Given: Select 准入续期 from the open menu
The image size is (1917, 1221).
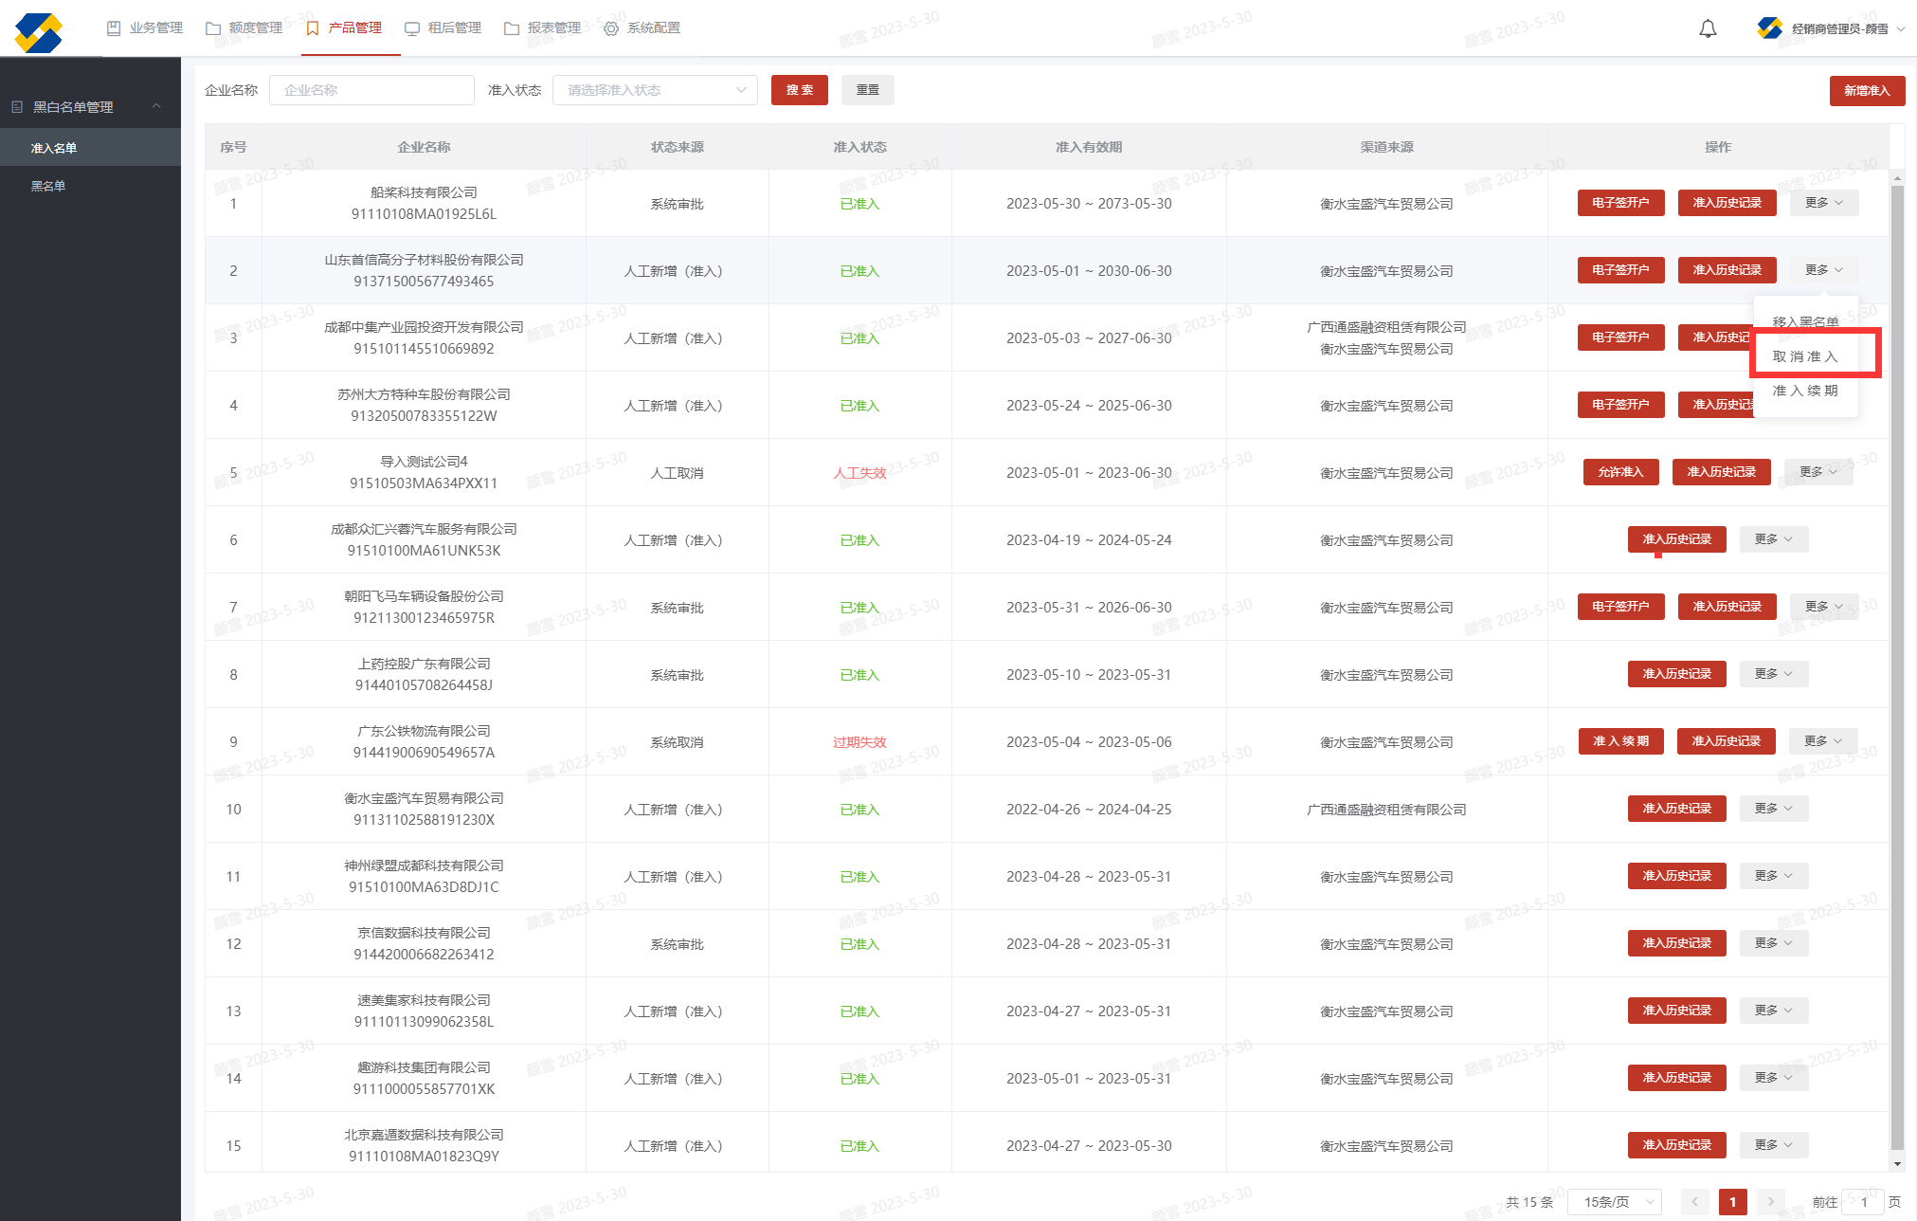Looking at the screenshot, I should point(1805,391).
